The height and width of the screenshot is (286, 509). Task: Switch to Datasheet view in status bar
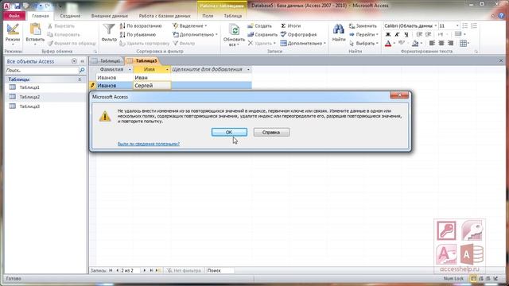tap(474, 279)
